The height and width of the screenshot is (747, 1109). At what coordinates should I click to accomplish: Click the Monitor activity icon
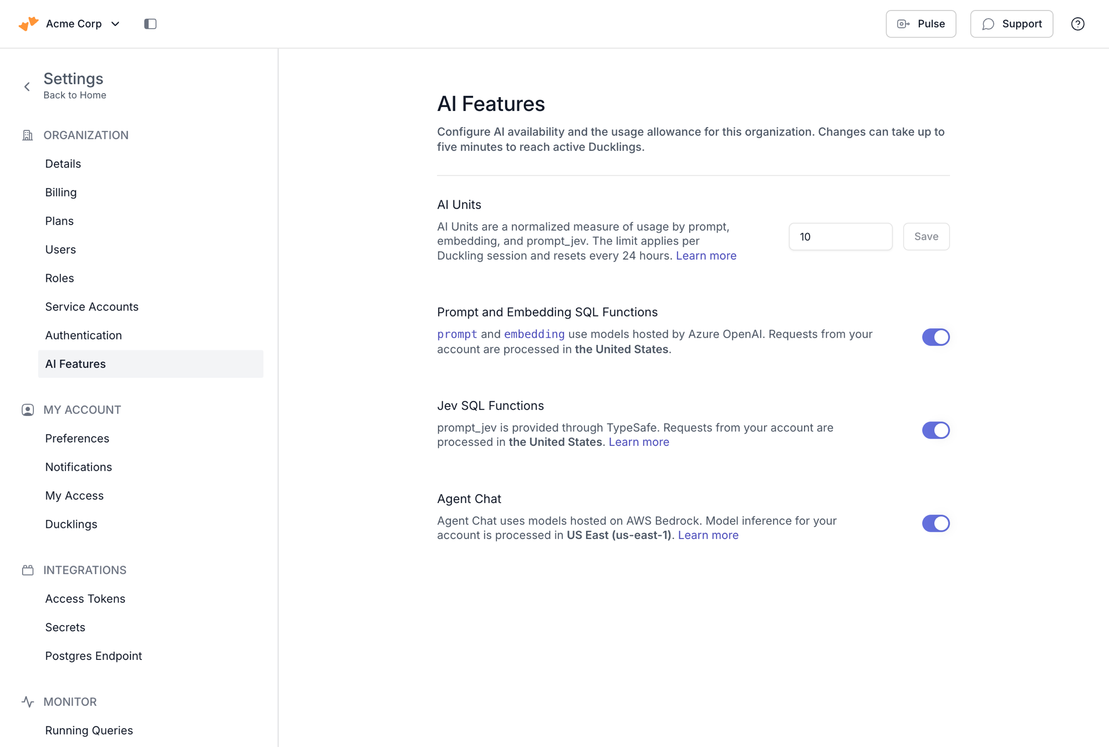(x=28, y=702)
